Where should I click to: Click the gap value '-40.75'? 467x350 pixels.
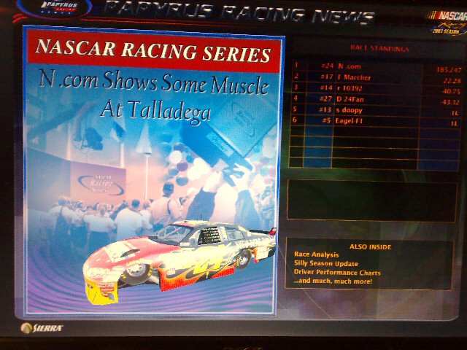452,92
